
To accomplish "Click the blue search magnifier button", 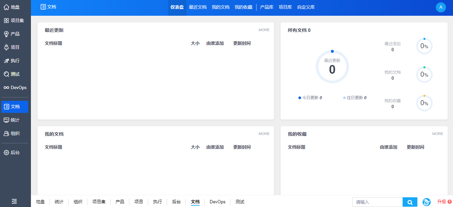I will pos(410,202).
